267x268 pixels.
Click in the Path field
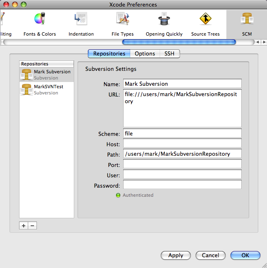point(182,154)
